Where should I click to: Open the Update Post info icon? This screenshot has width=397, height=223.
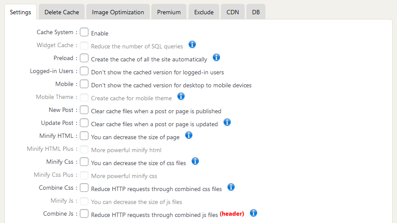[227, 122]
